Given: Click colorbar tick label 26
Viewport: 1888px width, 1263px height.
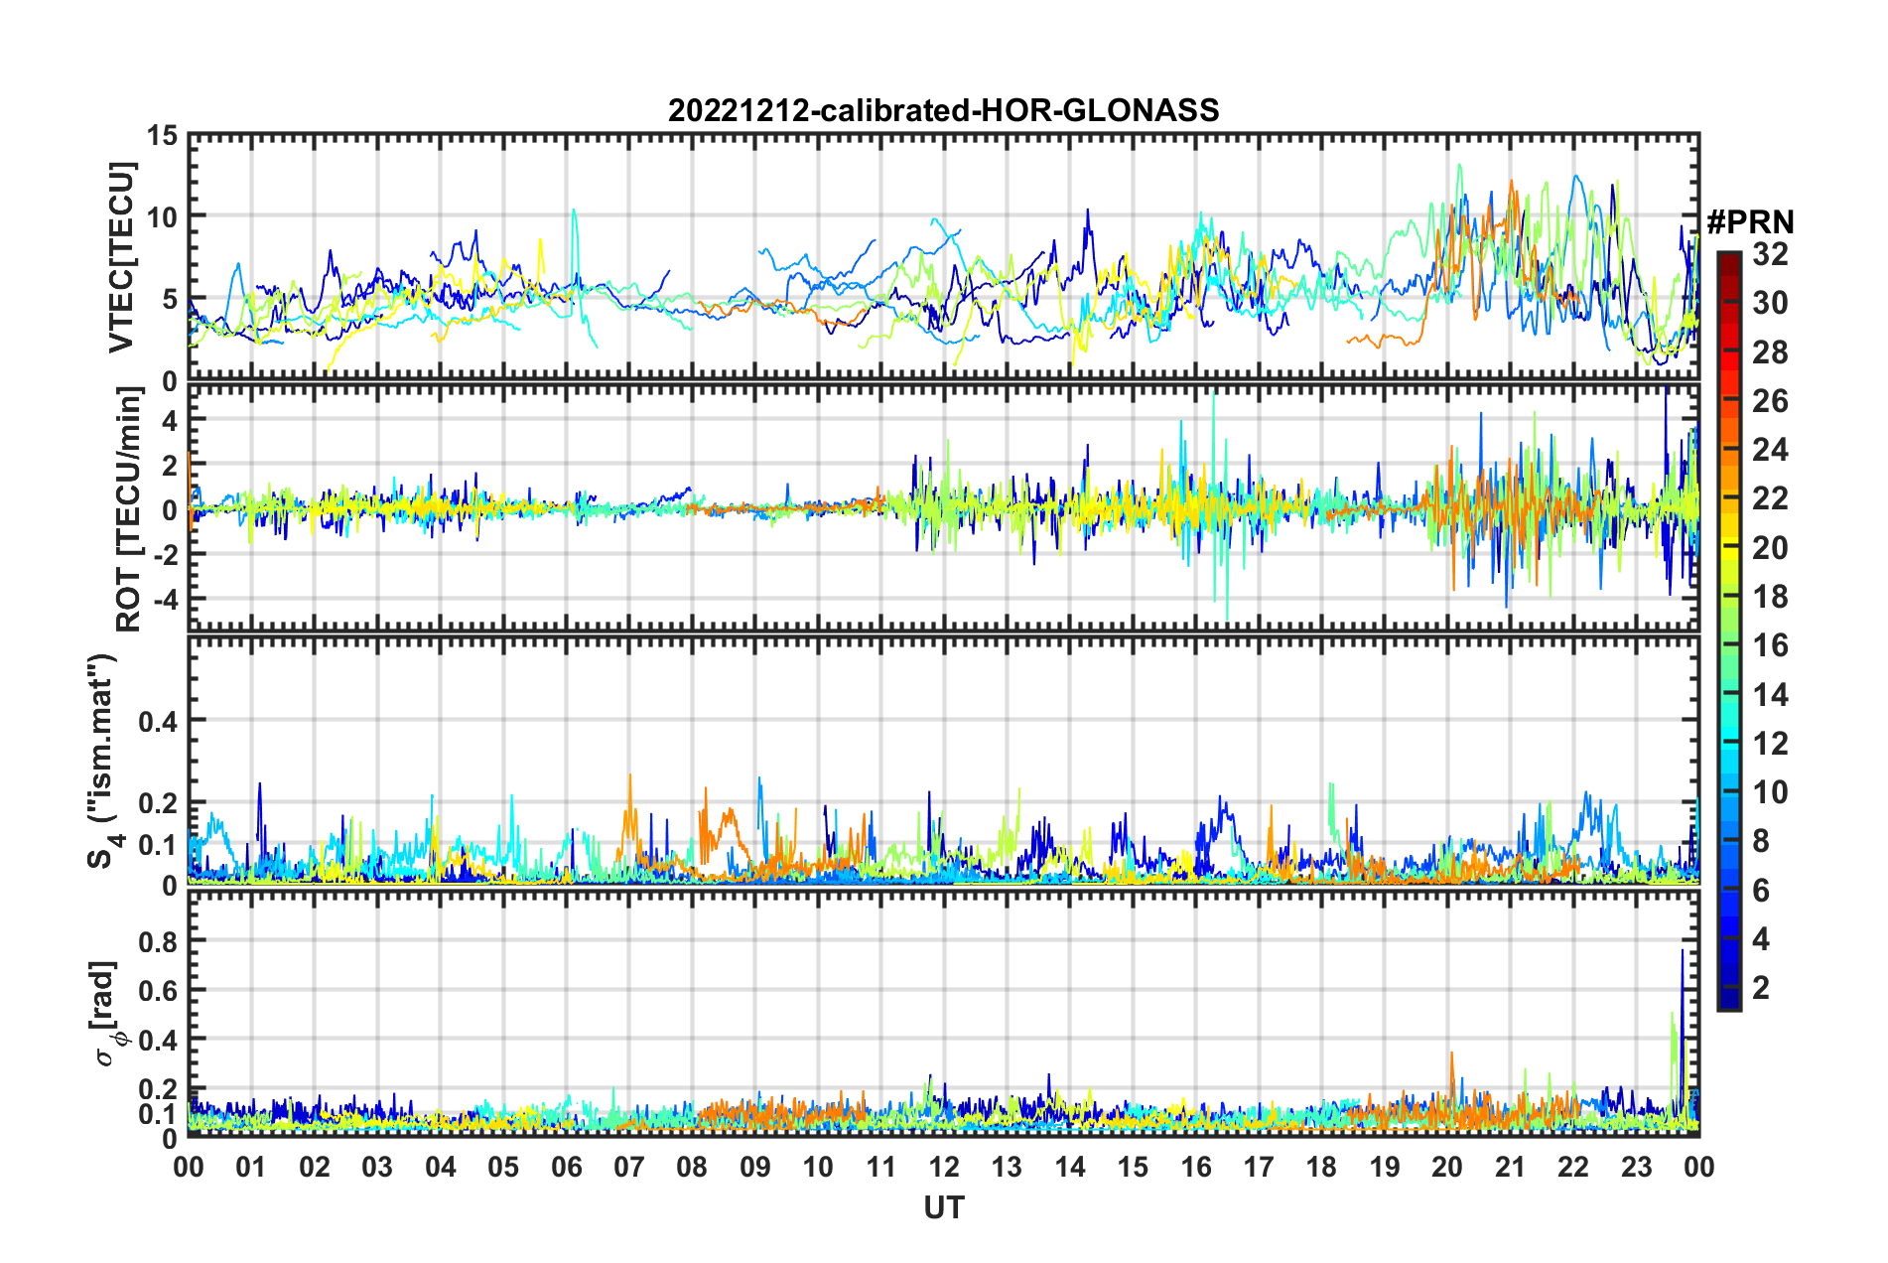Looking at the screenshot, I should point(1770,401).
